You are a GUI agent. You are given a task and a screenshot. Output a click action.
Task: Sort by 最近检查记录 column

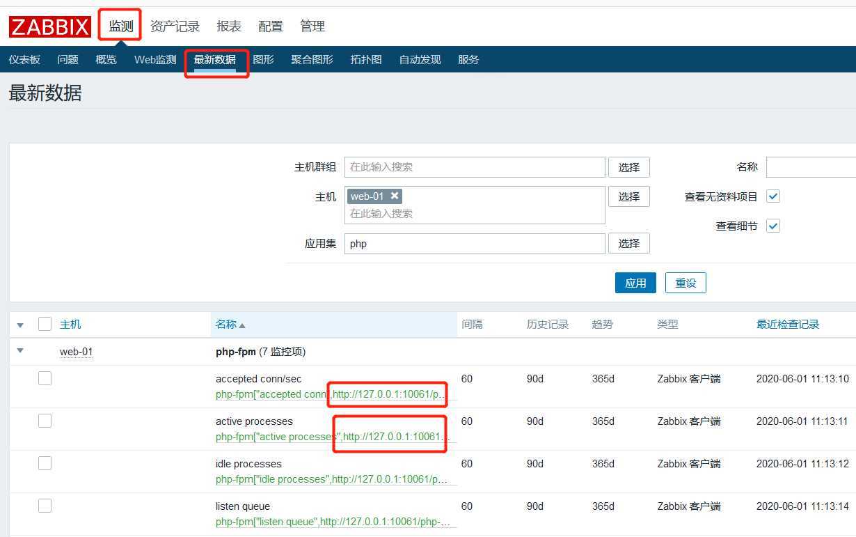pos(788,325)
